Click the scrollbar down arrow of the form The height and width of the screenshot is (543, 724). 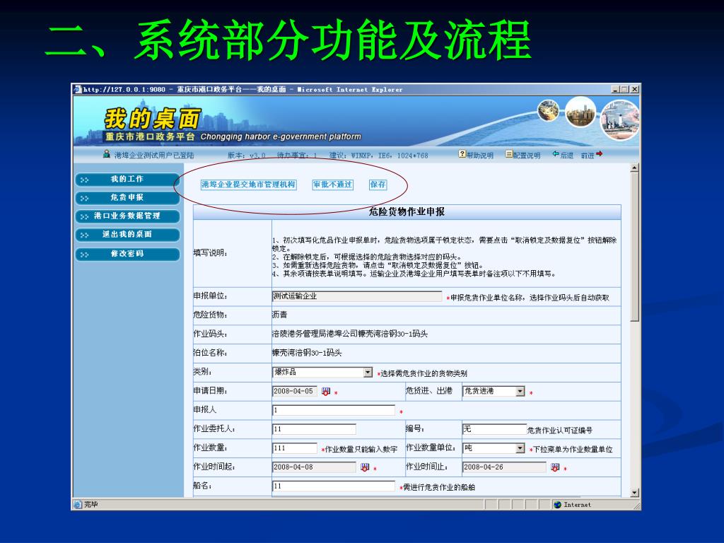635,493
